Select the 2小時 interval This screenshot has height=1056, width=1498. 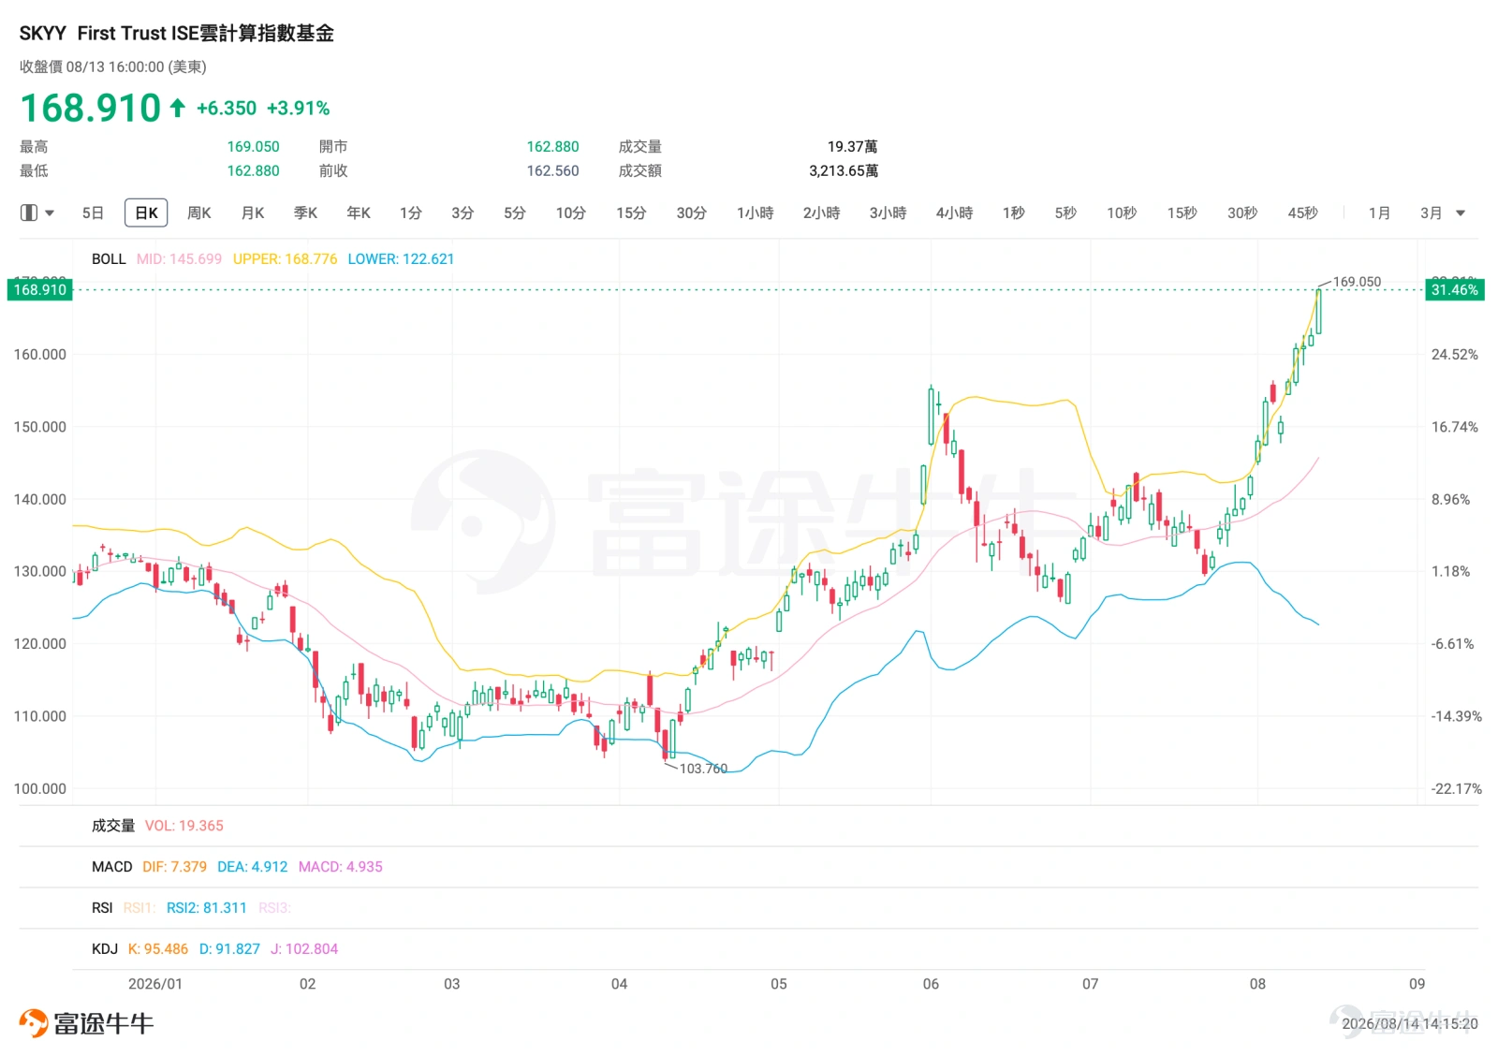[822, 213]
